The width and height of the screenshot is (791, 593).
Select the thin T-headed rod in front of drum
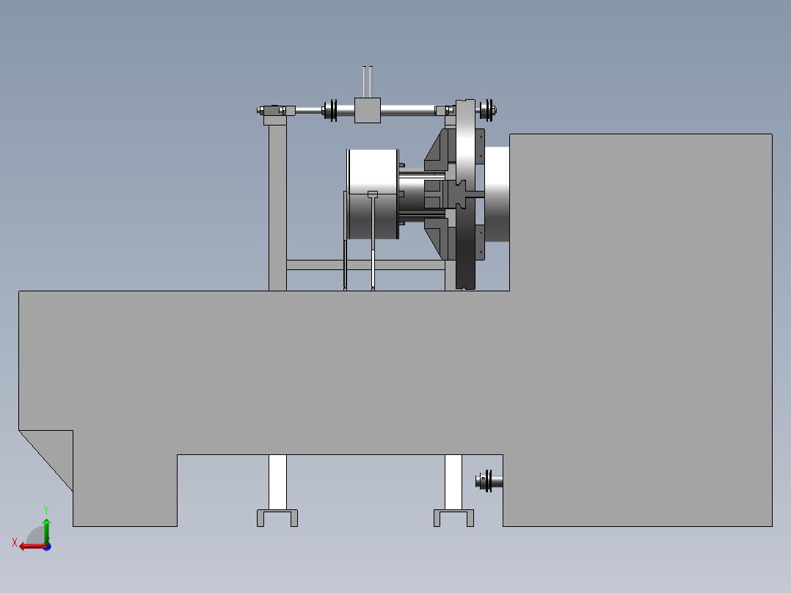(x=373, y=241)
